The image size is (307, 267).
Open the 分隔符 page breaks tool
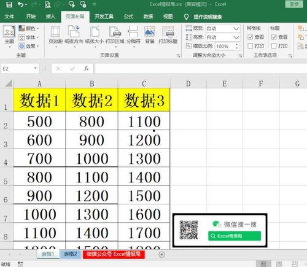133,35
